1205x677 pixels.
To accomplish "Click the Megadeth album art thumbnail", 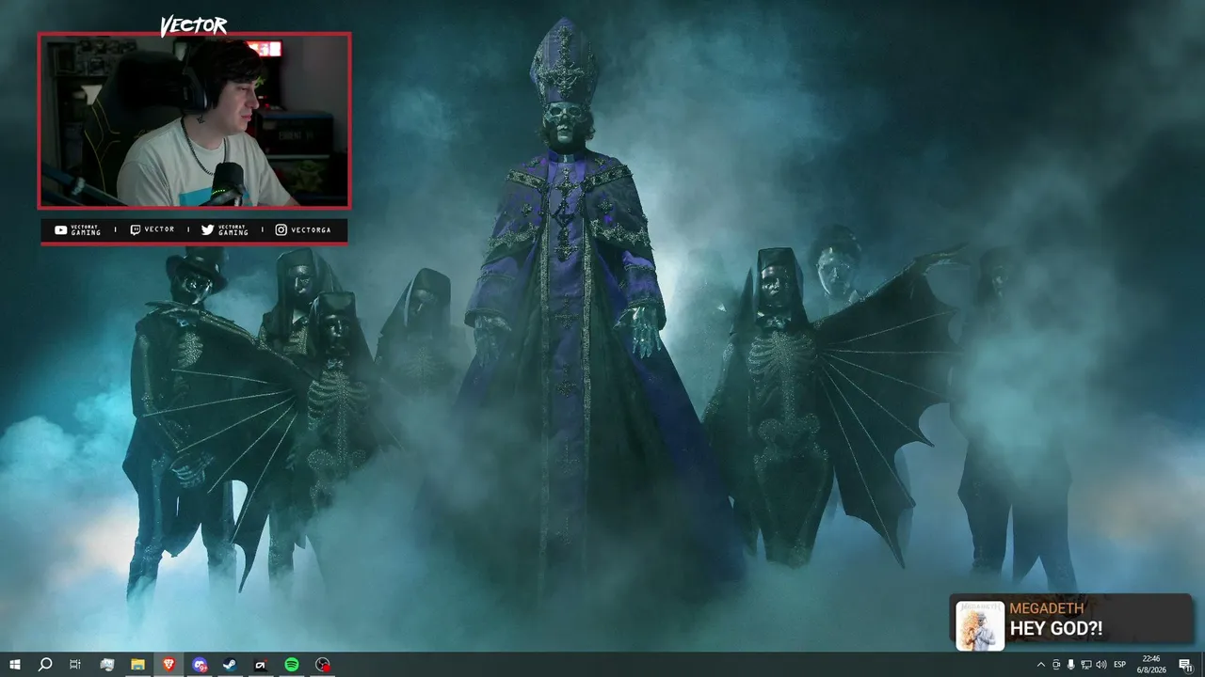I will point(980,624).
